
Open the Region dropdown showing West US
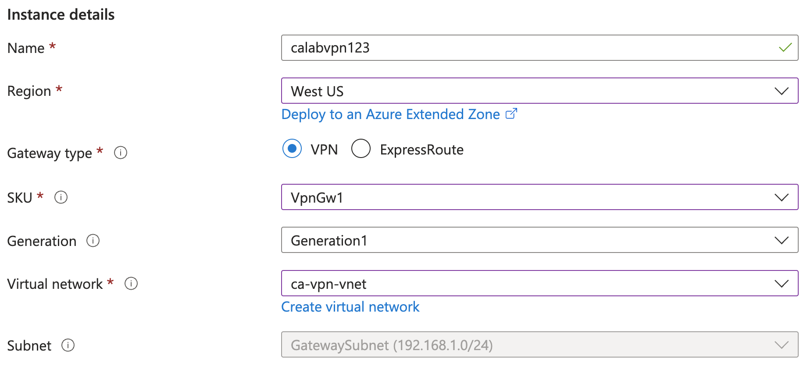coord(539,91)
